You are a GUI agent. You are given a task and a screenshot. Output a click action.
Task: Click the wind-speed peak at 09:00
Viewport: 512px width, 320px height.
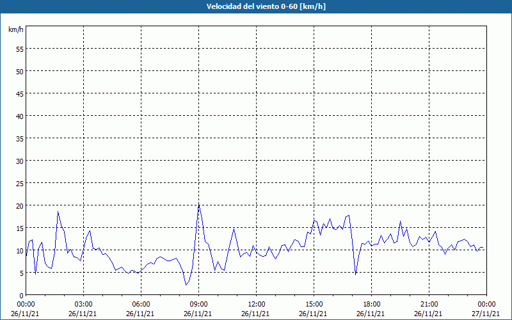click(199, 204)
